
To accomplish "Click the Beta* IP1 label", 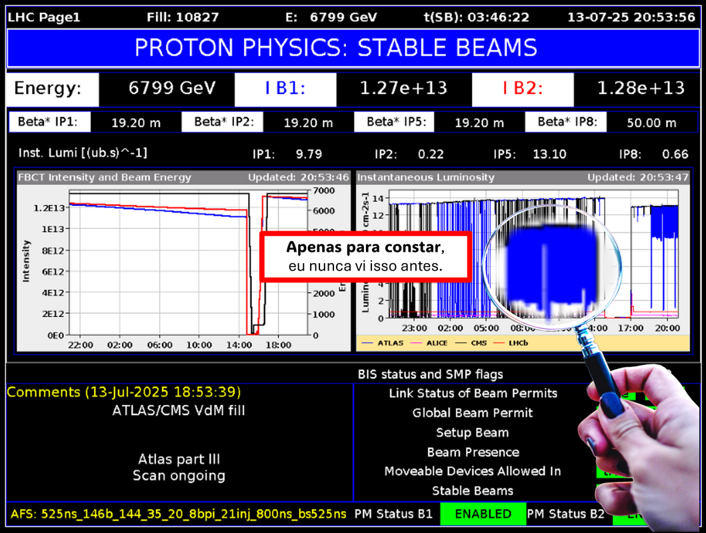I will (x=47, y=122).
